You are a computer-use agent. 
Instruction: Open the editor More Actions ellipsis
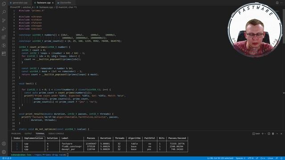281,3
